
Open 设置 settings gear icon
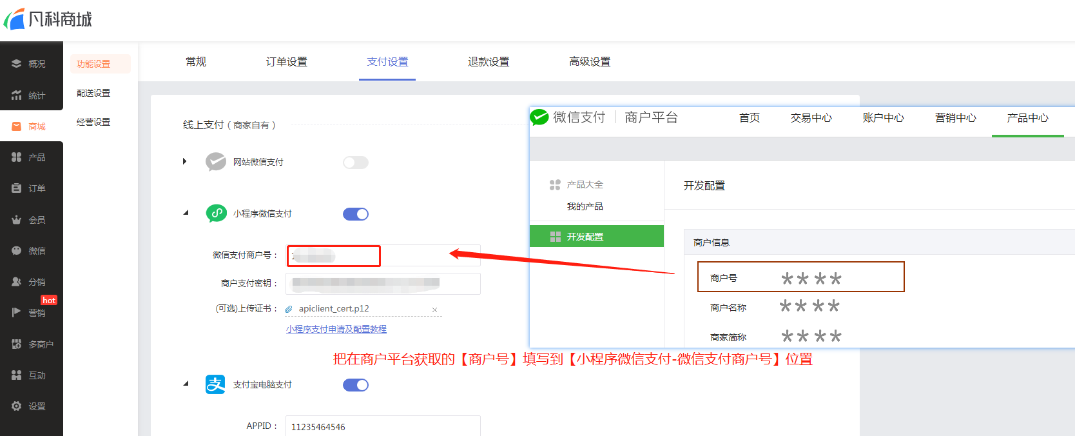click(17, 406)
